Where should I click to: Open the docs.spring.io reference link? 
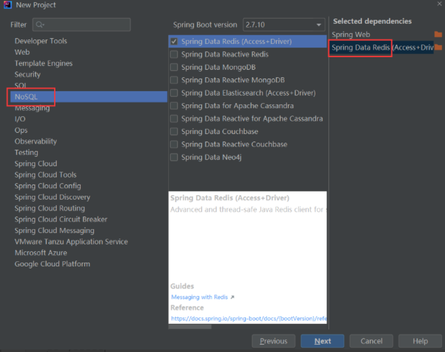[249, 319]
